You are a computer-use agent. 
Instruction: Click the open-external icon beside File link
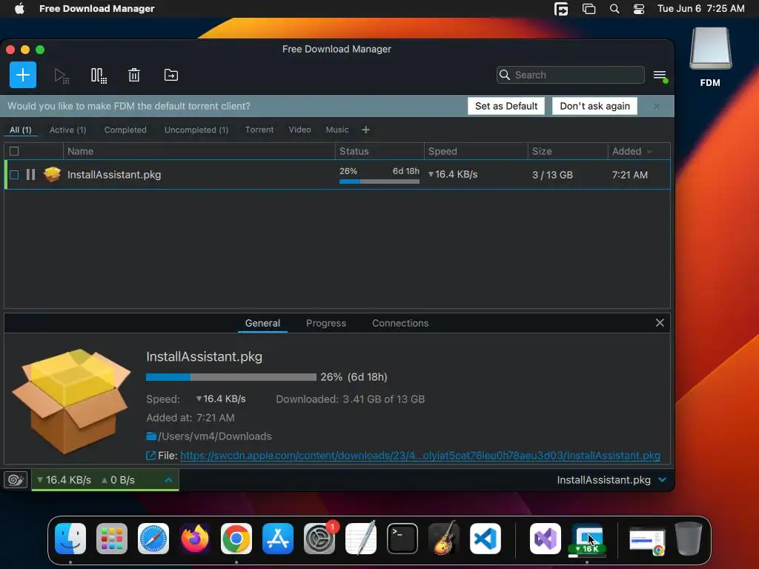pos(150,456)
